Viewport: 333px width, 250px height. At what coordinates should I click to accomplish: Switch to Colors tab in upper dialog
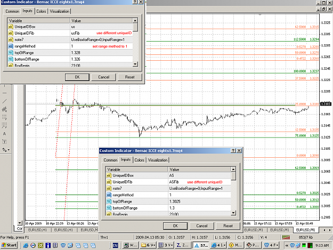point(41,11)
